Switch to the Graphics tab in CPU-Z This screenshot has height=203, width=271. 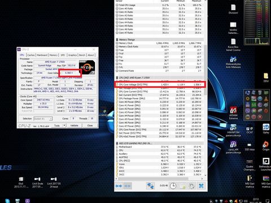72,55
